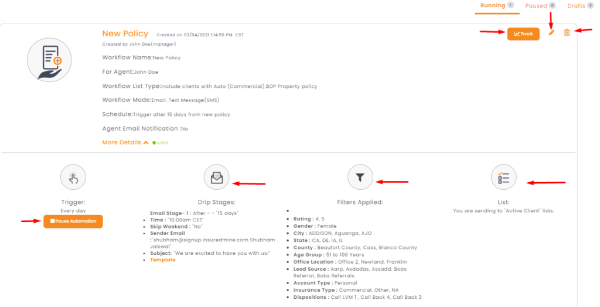The width and height of the screenshot is (600, 307).
Task: Click the chart icon on the Track button
Action: click(517, 33)
